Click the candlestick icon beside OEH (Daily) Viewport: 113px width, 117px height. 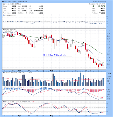click(x=3, y=30)
